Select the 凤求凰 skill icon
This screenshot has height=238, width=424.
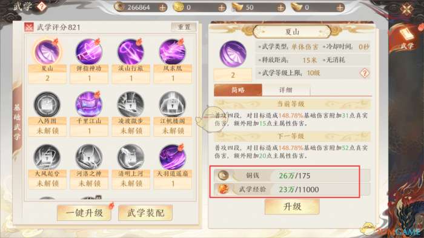pos(173,51)
